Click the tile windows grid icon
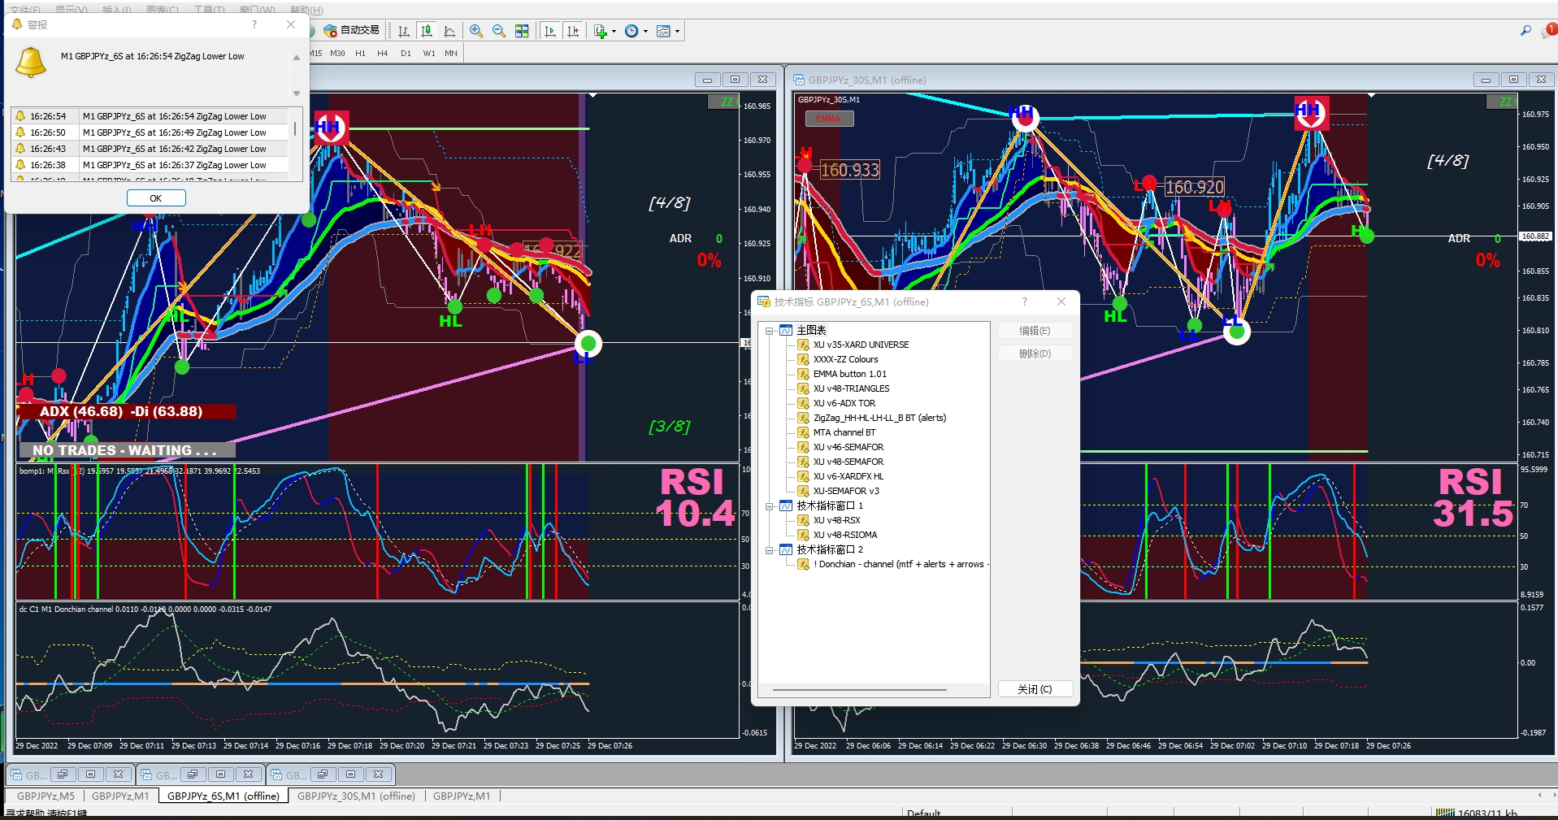The height and width of the screenshot is (820, 1558). point(522,31)
